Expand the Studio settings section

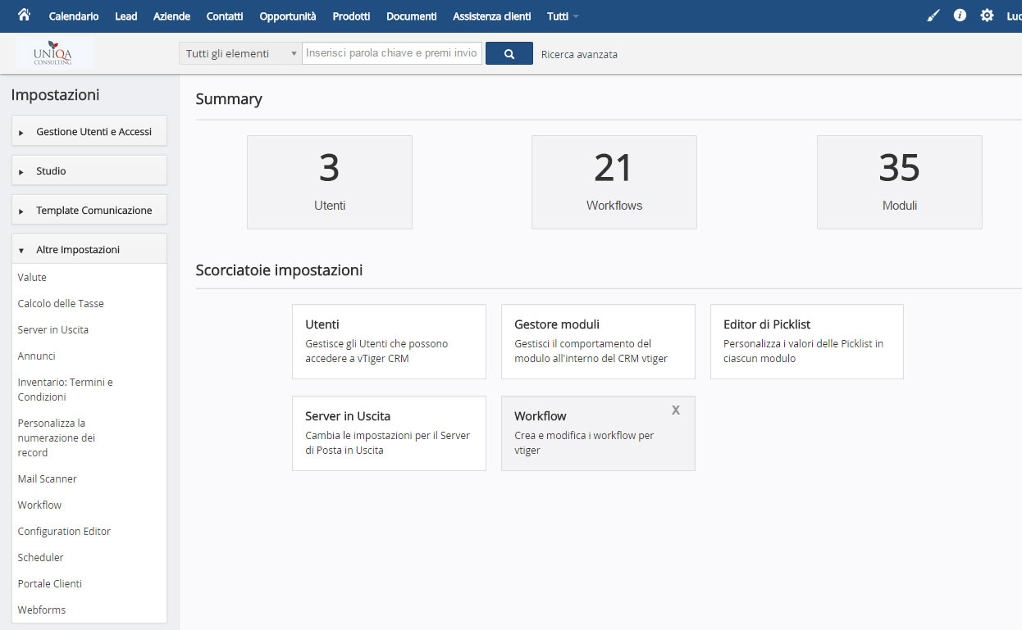click(89, 170)
